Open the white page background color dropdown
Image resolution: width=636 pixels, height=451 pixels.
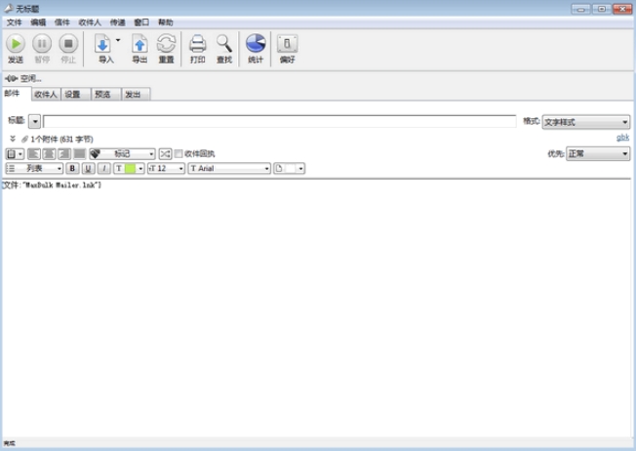(289, 168)
